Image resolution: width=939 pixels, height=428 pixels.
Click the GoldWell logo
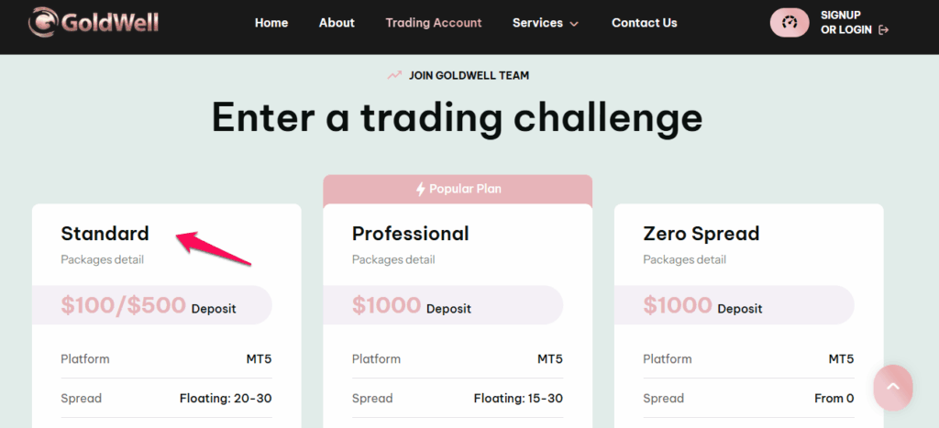click(94, 22)
